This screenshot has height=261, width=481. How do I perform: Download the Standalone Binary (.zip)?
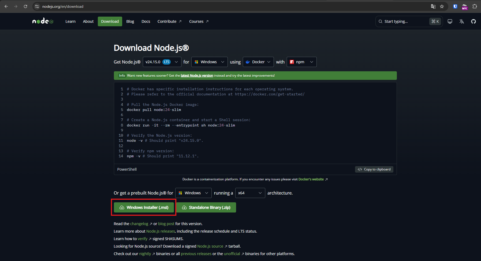[206, 207]
